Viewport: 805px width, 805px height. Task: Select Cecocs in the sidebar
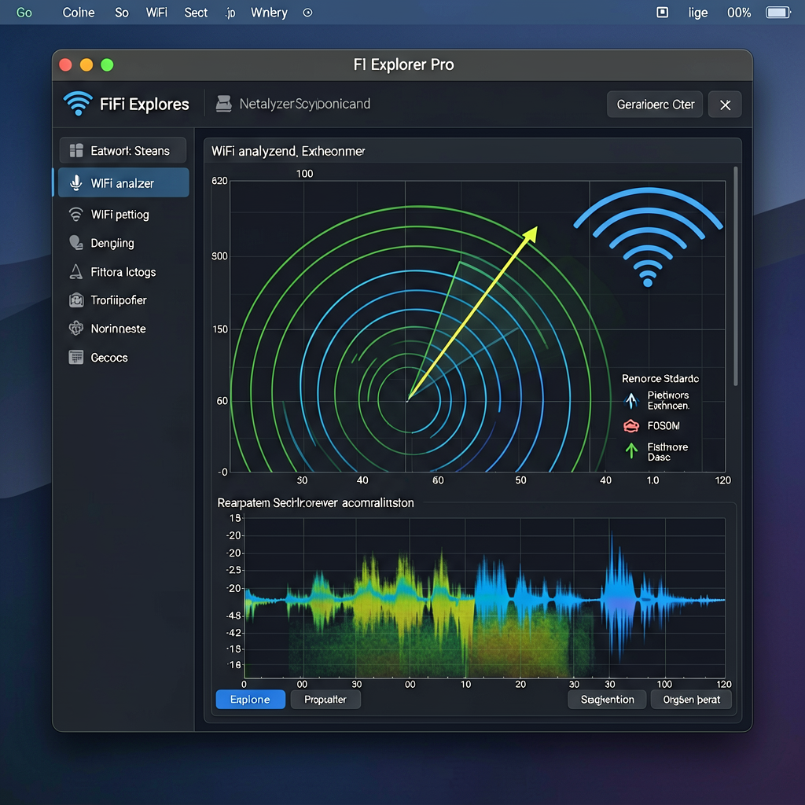click(123, 358)
